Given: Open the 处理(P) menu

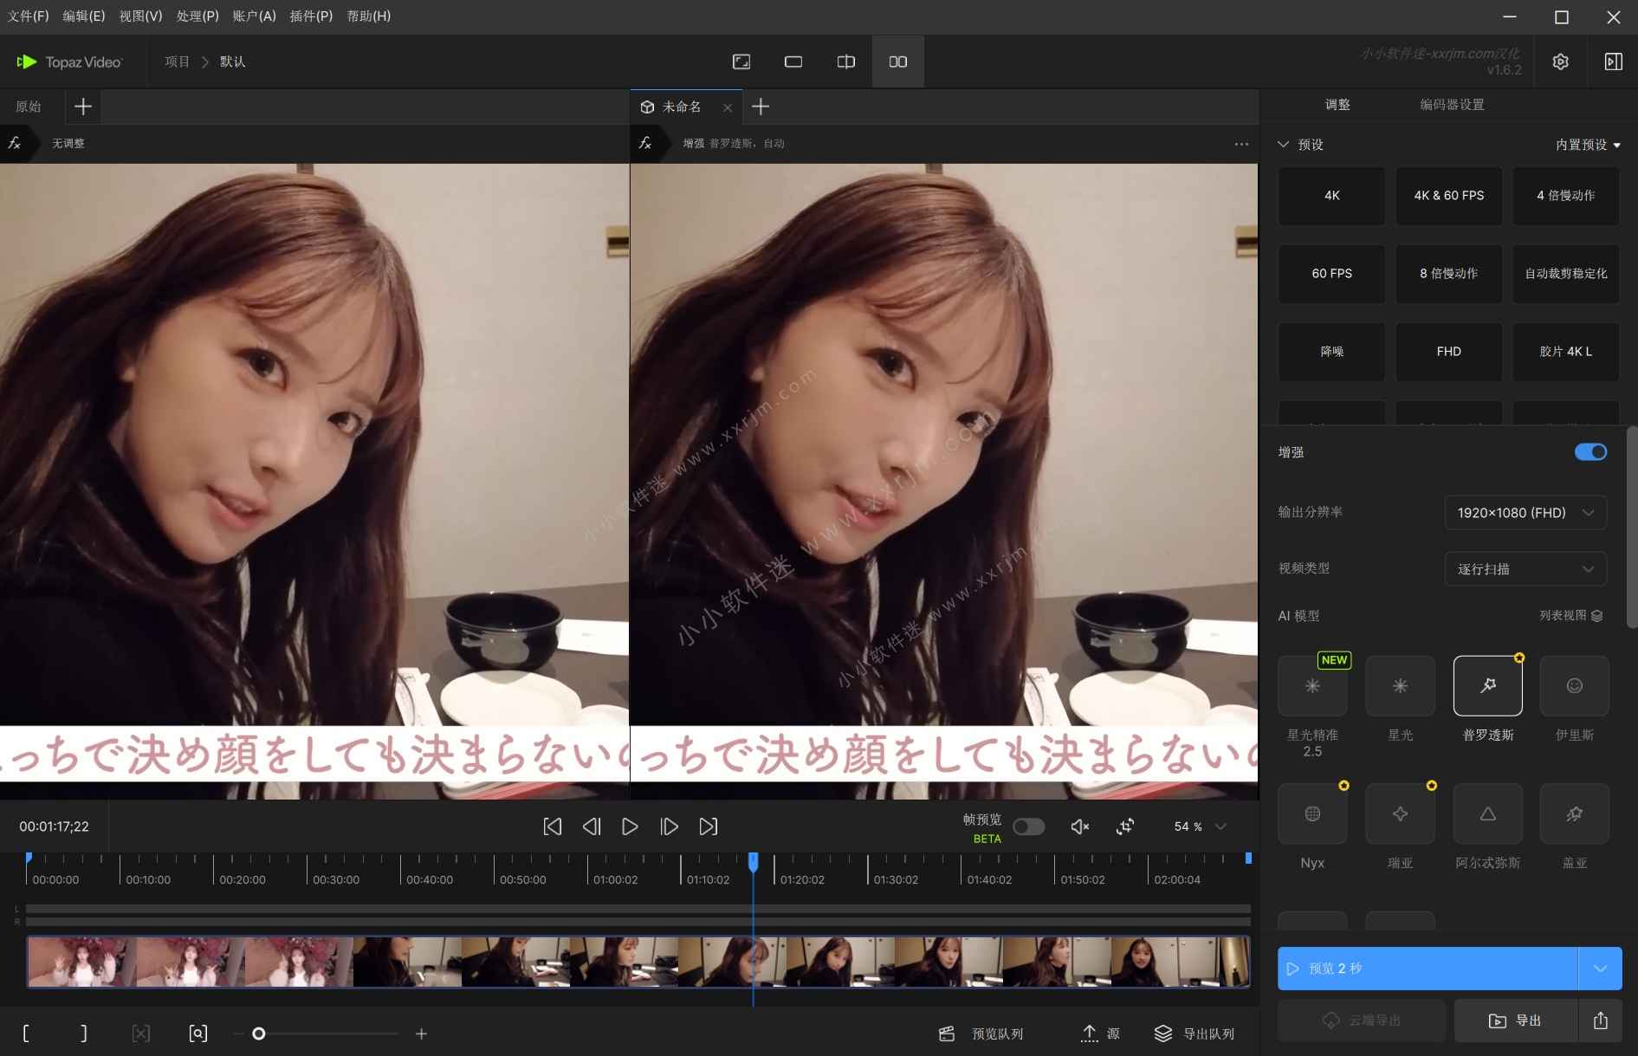Looking at the screenshot, I should (x=197, y=16).
